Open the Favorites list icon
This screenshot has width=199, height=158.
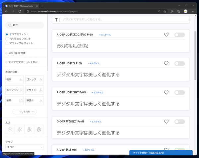[x=172, y=11]
